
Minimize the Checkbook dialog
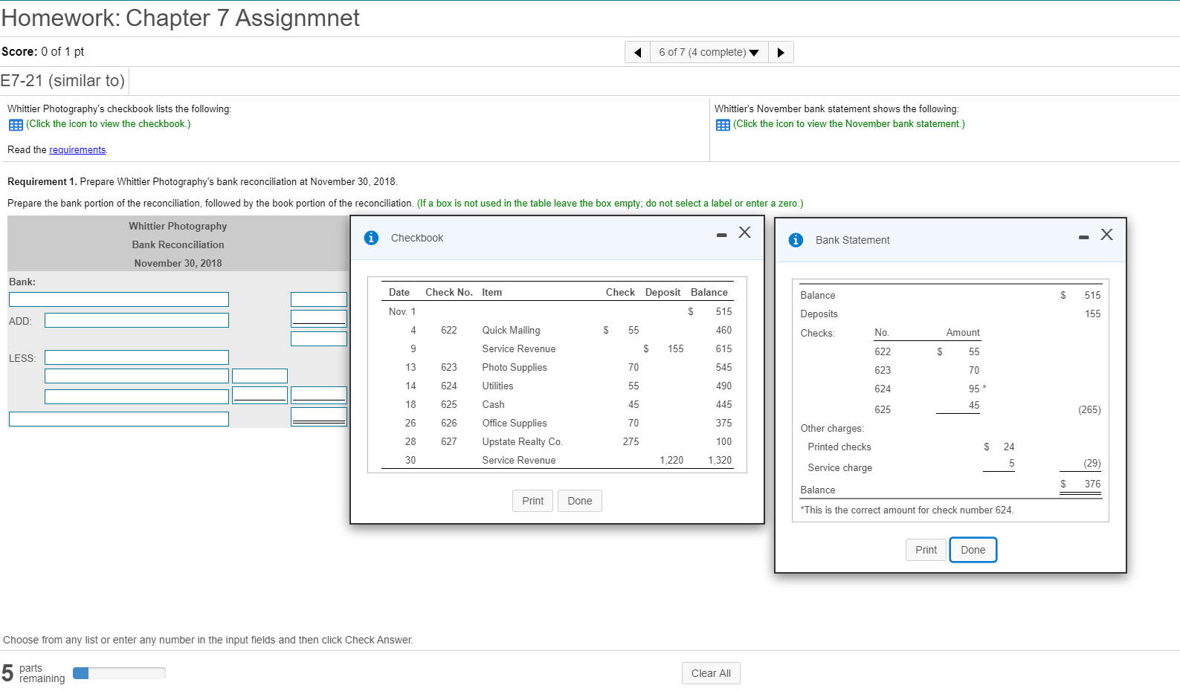[721, 235]
